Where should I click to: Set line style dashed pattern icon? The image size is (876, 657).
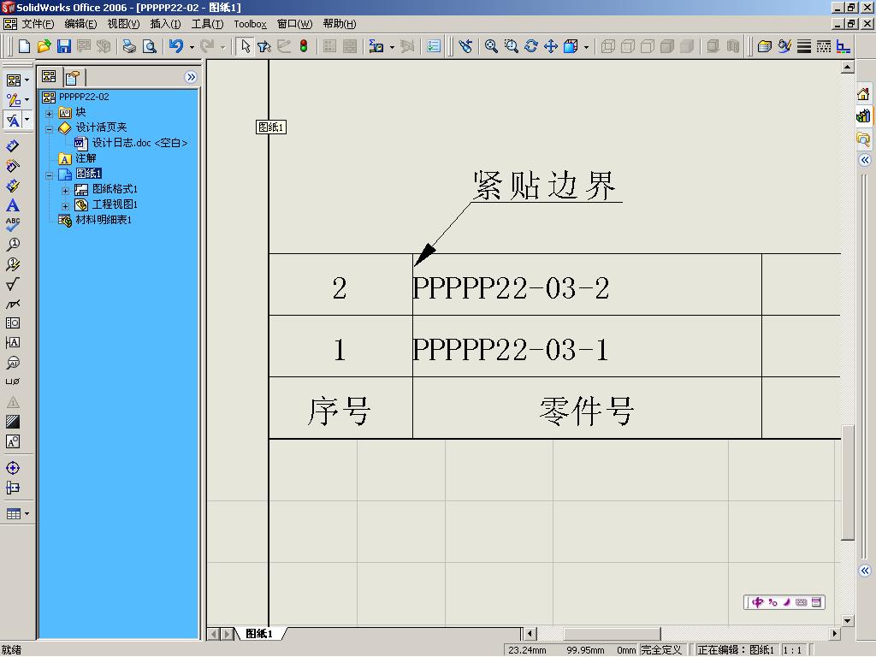point(824,46)
